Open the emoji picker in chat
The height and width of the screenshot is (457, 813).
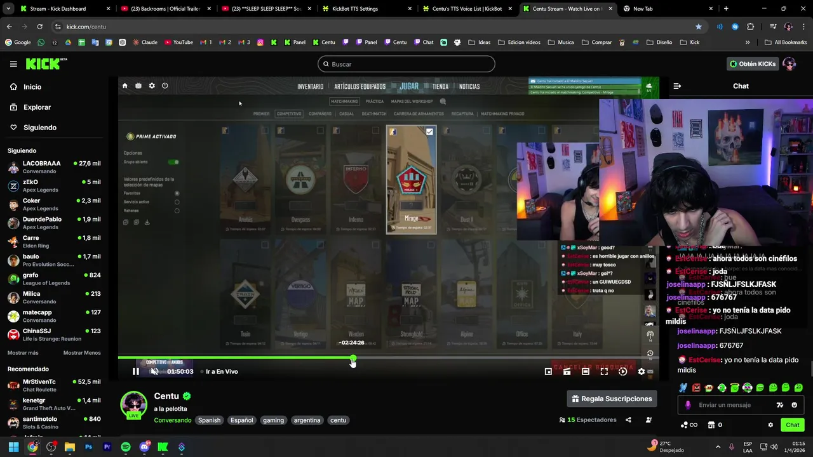click(794, 405)
